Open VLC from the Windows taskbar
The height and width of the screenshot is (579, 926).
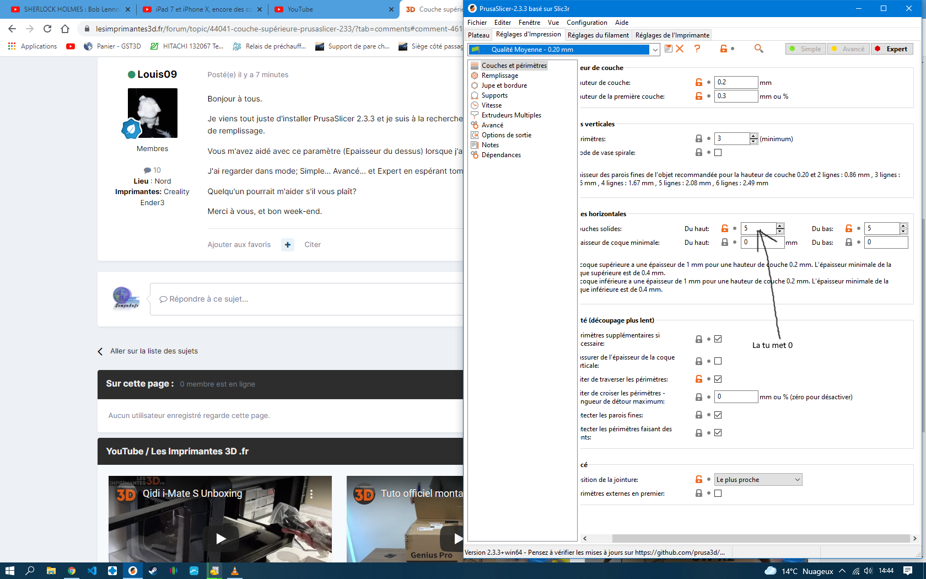click(x=234, y=571)
